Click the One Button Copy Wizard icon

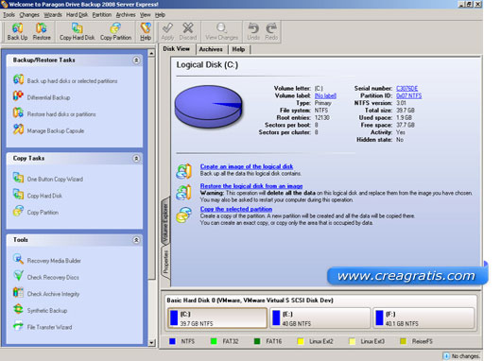coord(18,178)
